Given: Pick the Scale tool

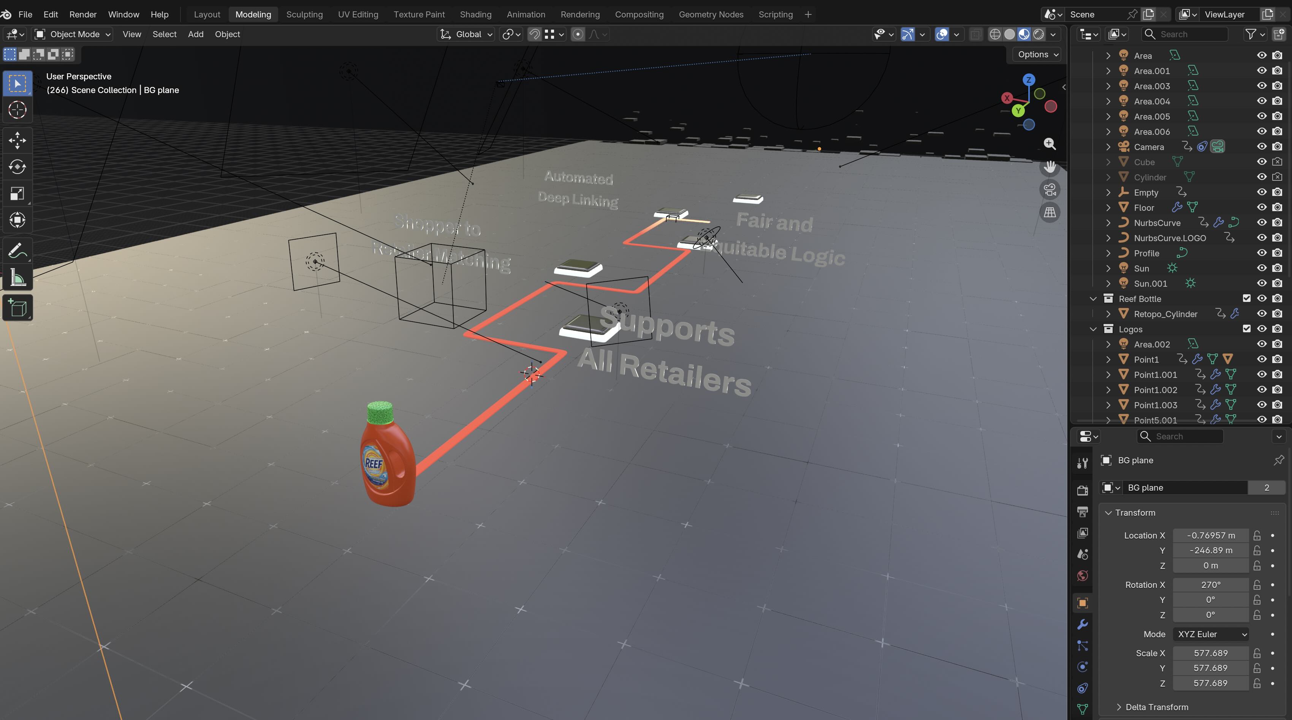Looking at the screenshot, I should [17, 194].
